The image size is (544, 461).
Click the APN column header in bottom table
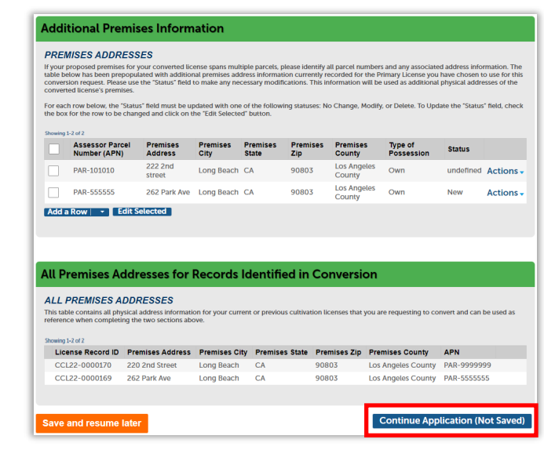point(451,352)
